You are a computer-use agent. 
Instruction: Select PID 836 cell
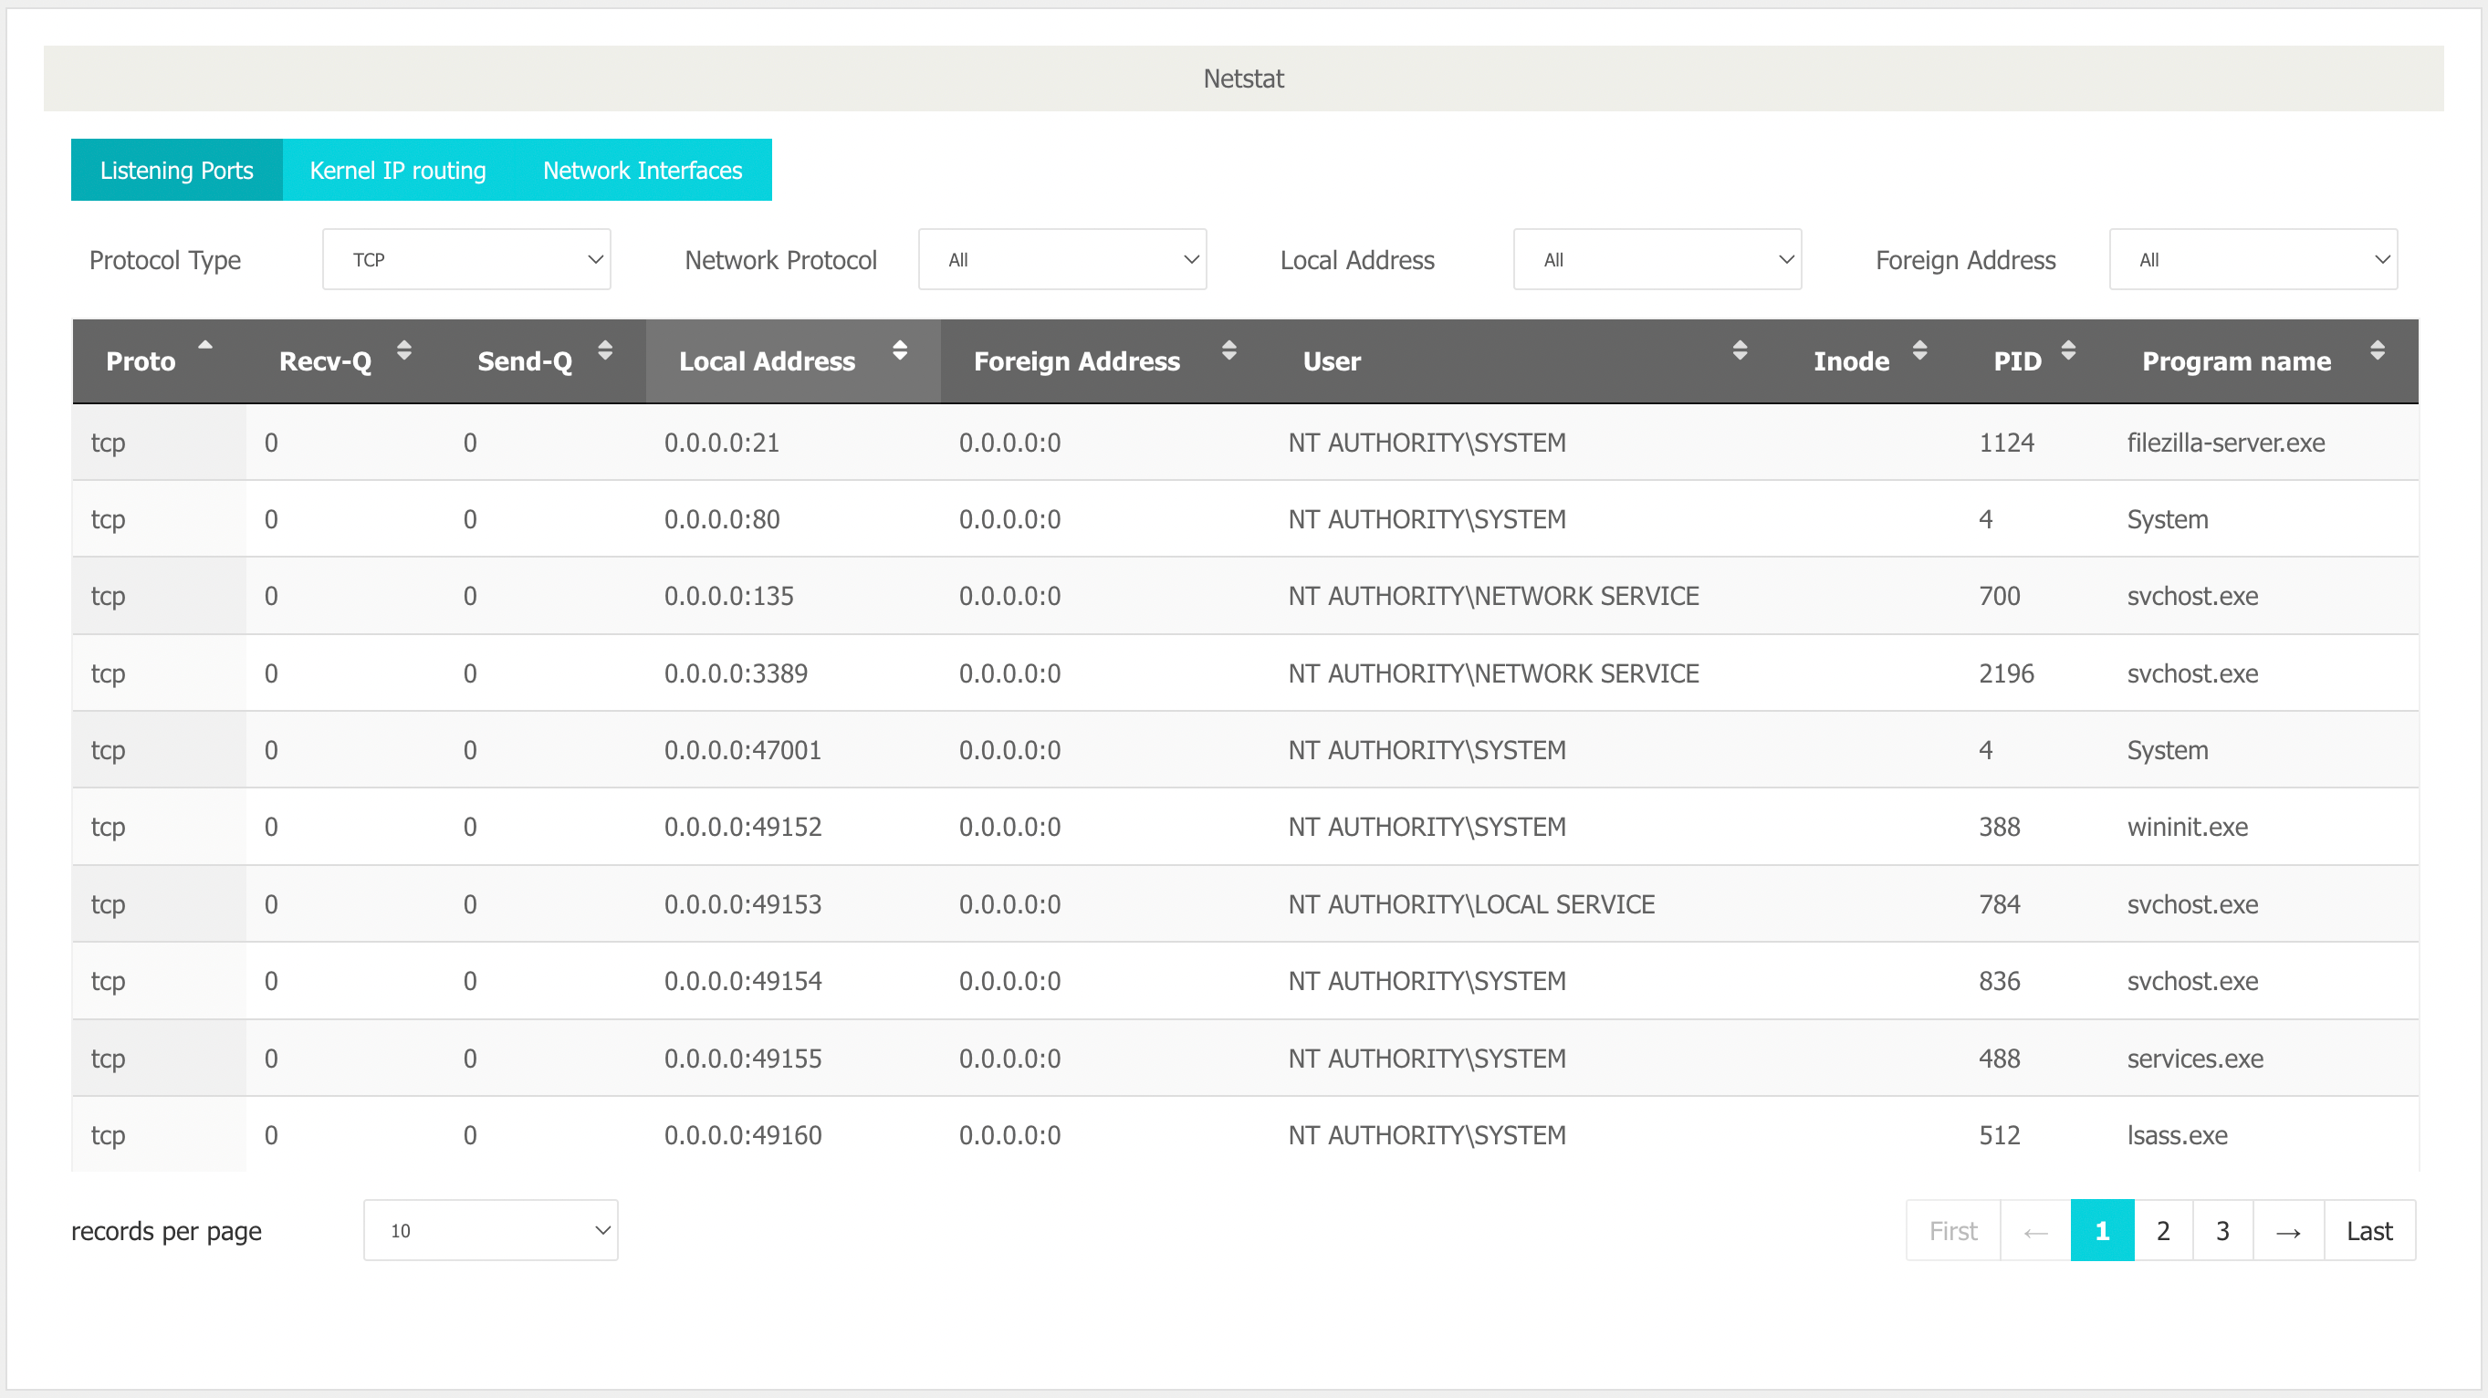[x=2000, y=981]
